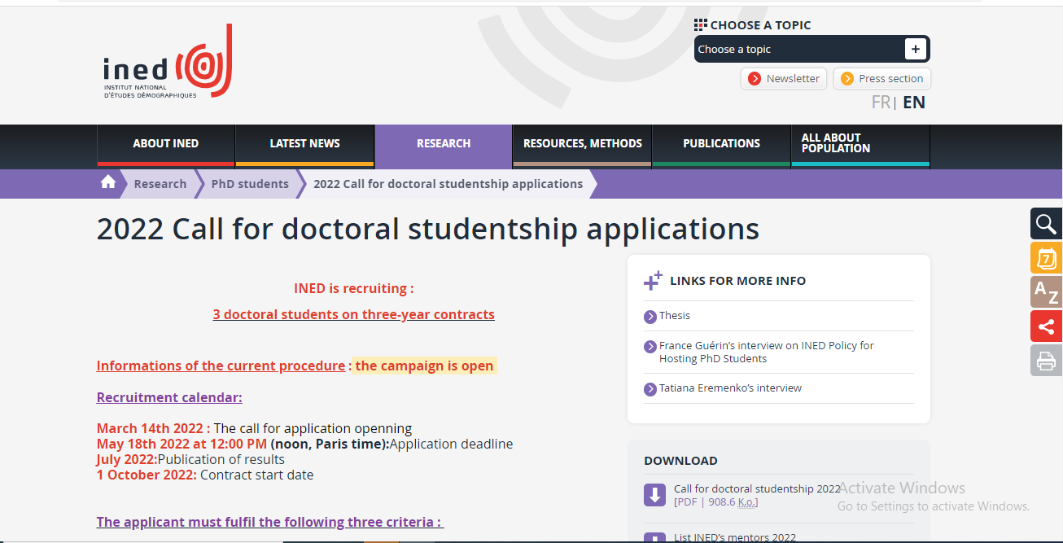The width and height of the screenshot is (1063, 543).
Task: Click the home icon in breadcrumb
Action: pos(108,183)
